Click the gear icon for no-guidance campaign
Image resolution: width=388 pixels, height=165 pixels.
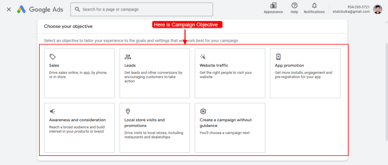click(x=203, y=111)
